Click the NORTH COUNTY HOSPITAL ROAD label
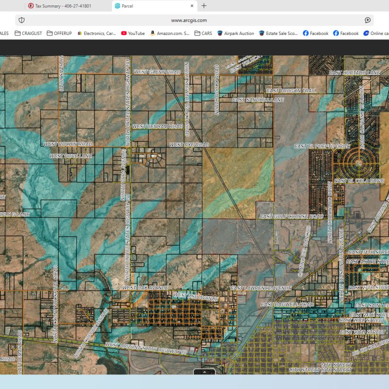Screen dimensions: 389x389 click(x=56, y=304)
